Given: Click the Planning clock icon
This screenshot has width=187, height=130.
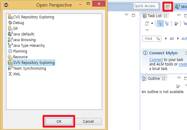Looking at the screenshot, I should [10, 51].
